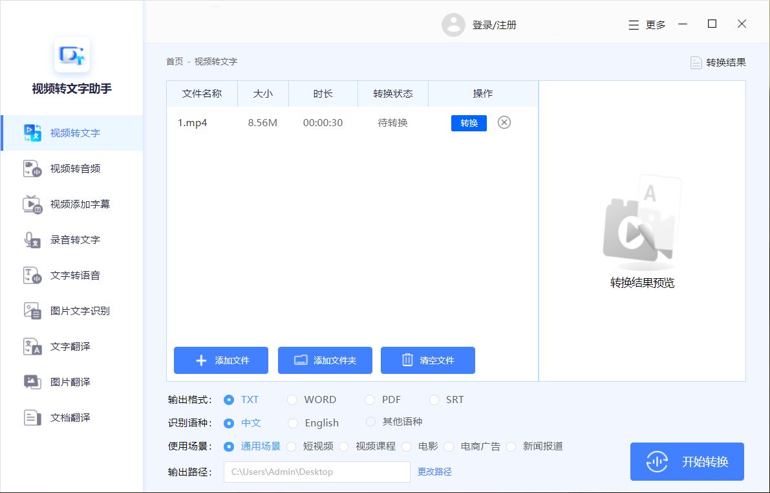Viewport: 770px width, 493px height.
Task: Open the 更多 hamburger menu icon
Action: click(634, 25)
